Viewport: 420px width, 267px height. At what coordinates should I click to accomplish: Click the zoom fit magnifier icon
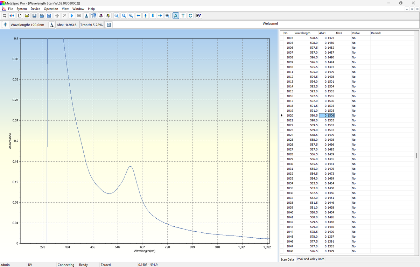(x=168, y=16)
